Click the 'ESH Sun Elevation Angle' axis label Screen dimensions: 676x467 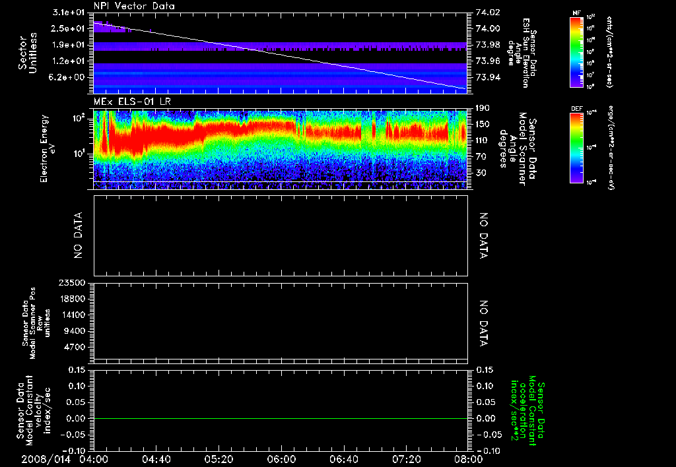522,53
